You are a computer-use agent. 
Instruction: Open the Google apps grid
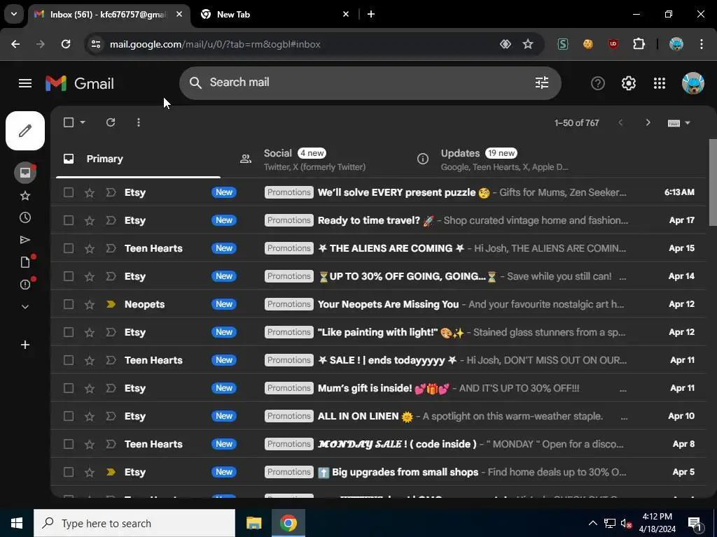tap(660, 83)
